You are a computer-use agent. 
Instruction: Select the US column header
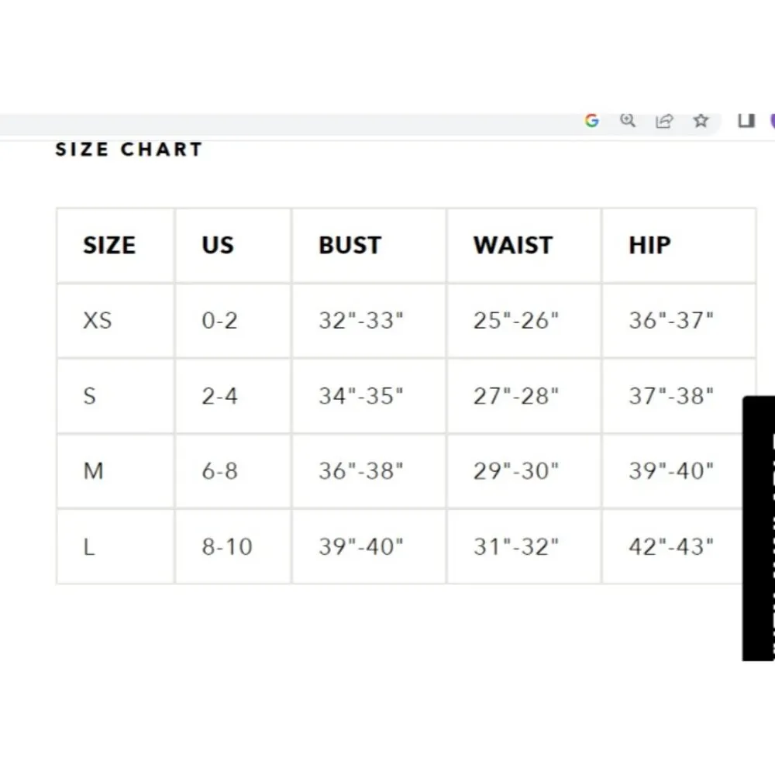click(217, 246)
